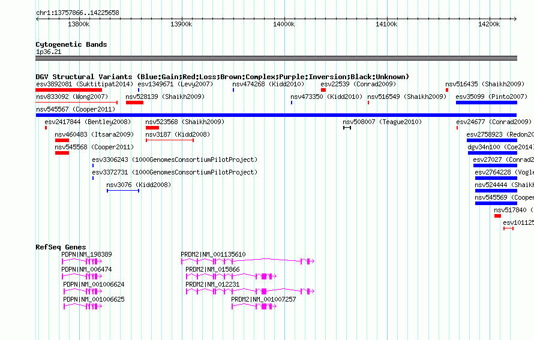The height and width of the screenshot is (340, 534).
Task: Select nsv524444 variant label
Action: 505,185
